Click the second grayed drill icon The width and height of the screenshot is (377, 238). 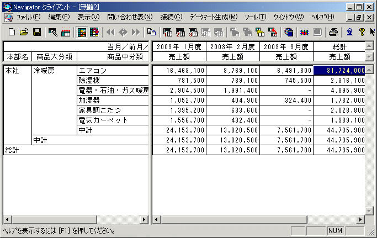pos(247,32)
